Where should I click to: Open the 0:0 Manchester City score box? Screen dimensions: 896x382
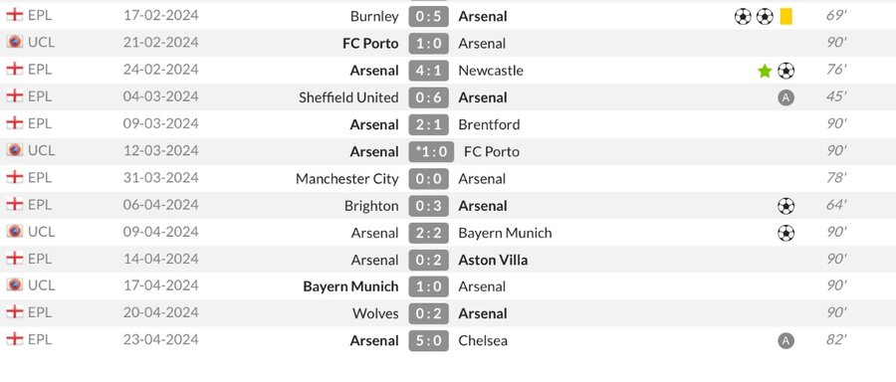428,179
